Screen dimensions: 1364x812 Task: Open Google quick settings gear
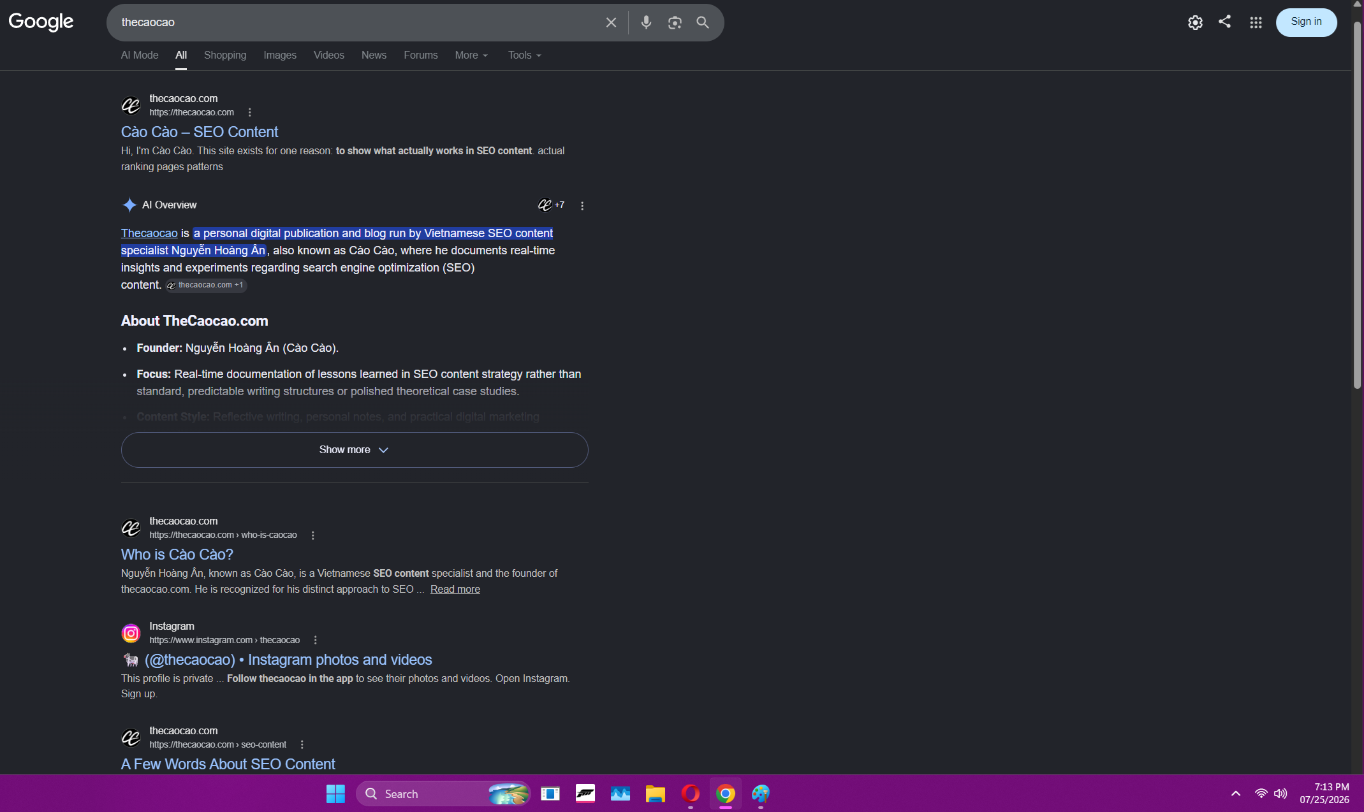coord(1195,22)
